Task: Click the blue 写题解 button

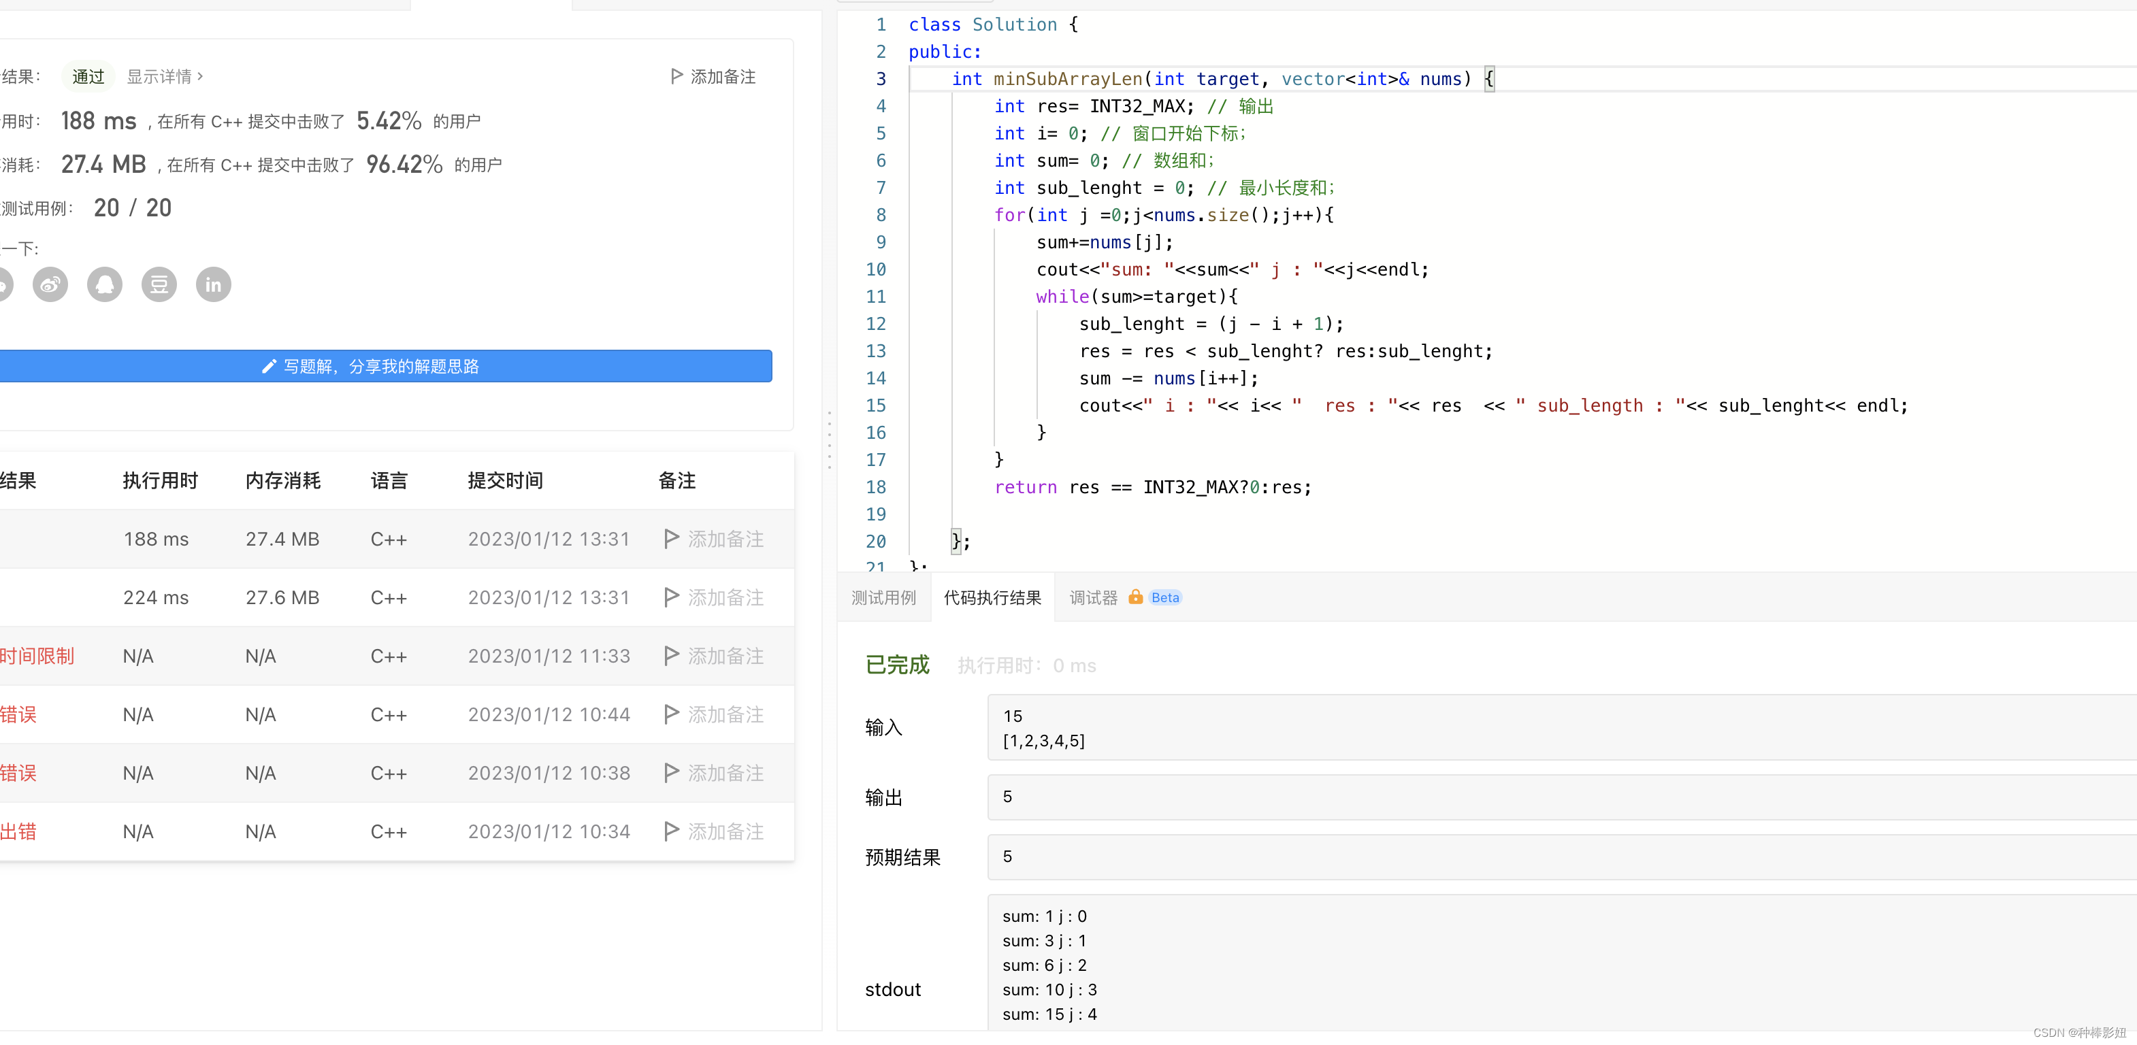Action: [382, 366]
